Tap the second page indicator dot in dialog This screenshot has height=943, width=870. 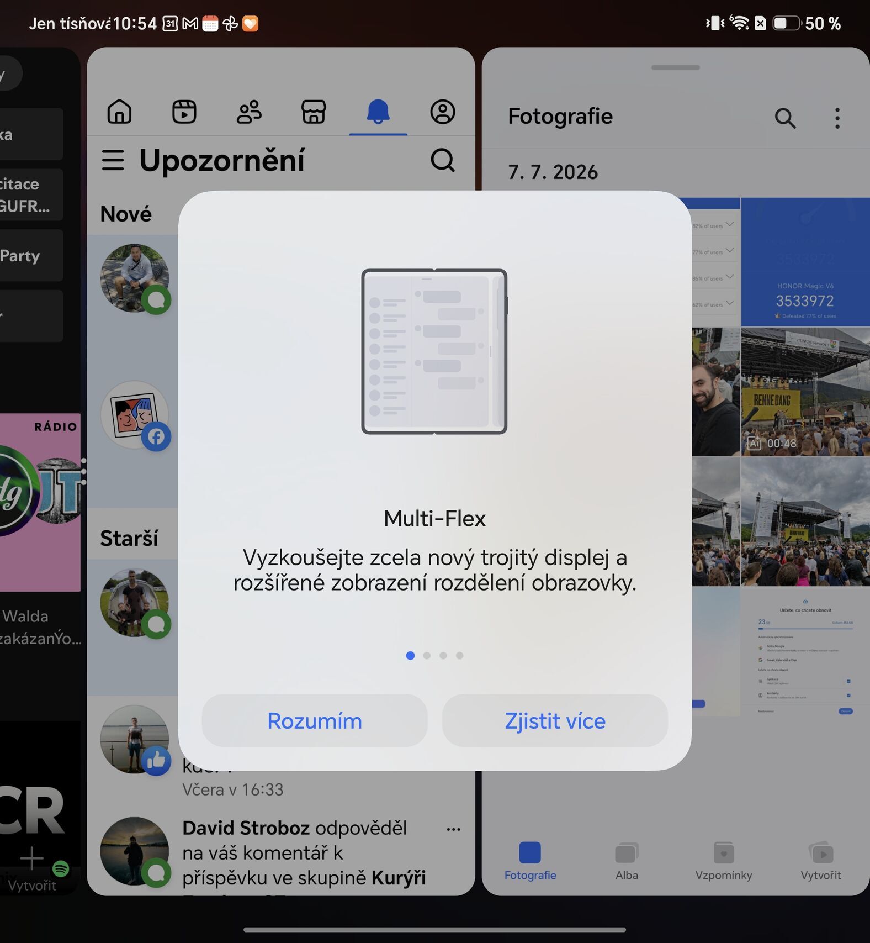(427, 655)
